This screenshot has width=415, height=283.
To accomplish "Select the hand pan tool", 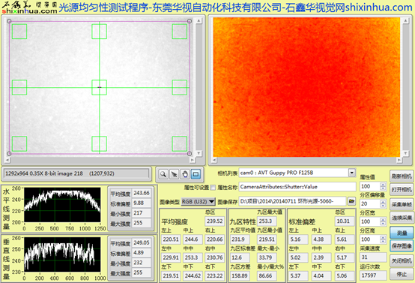I will pos(185,174).
